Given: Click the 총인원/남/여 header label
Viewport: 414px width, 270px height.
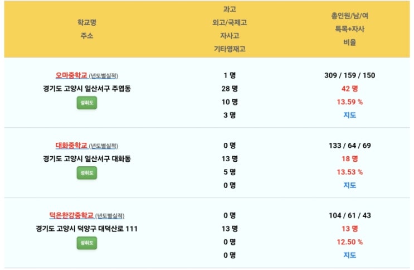Looking at the screenshot, I should [x=349, y=16].
